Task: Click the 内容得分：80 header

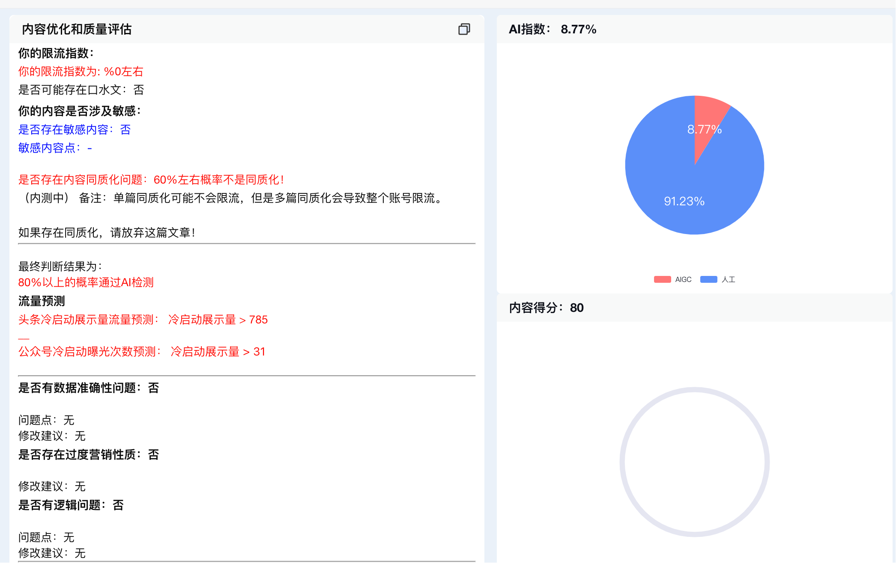Action: tap(546, 308)
